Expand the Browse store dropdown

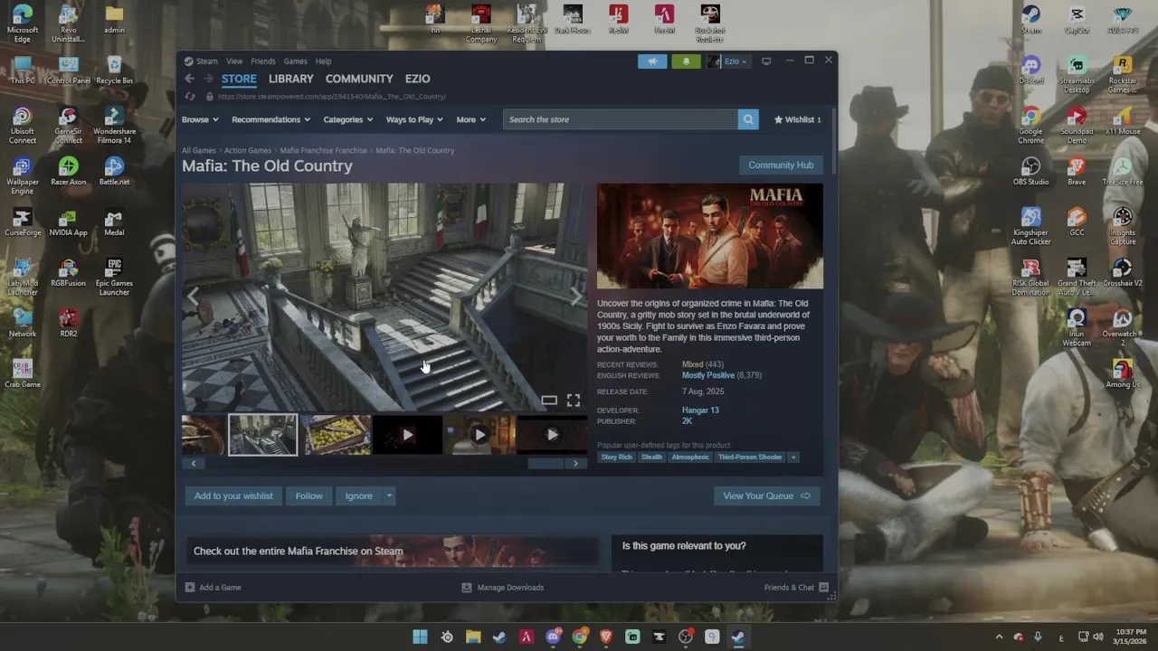pos(200,119)
